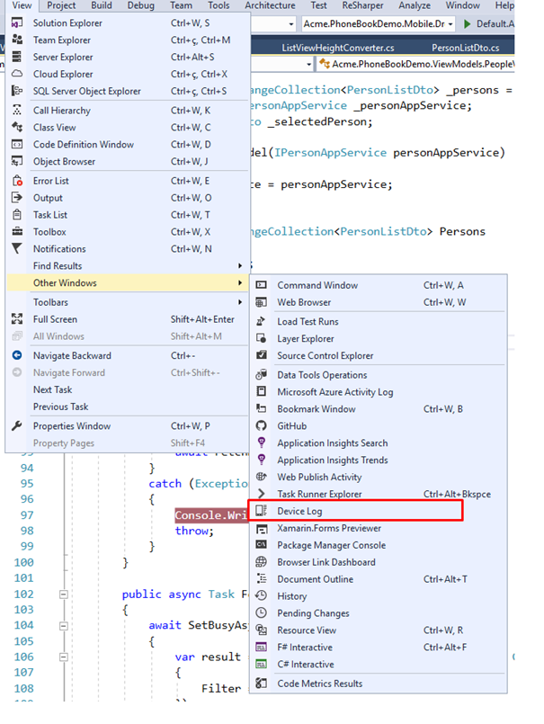Click the Cloud Explorer cloud icon
This screenshot has height=724, width=544.
(17, 74)
